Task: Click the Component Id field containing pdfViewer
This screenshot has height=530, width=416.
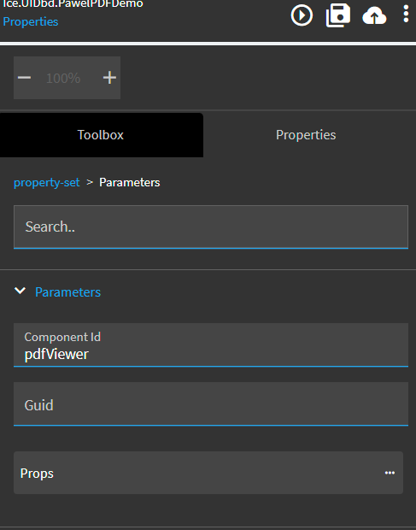Action: point(211,344)
